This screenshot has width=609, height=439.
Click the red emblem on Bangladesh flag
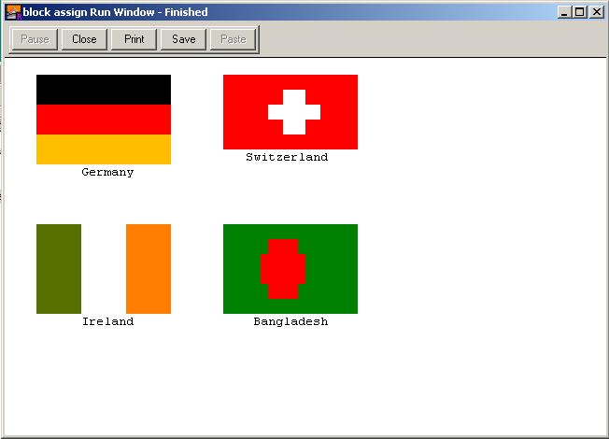pyautogui.click(x=283, y=269)
